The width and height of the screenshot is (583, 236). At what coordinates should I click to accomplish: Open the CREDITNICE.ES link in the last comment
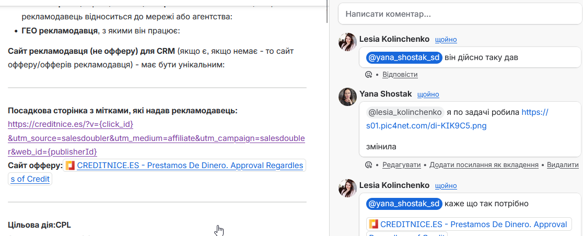tap(473, 225)
